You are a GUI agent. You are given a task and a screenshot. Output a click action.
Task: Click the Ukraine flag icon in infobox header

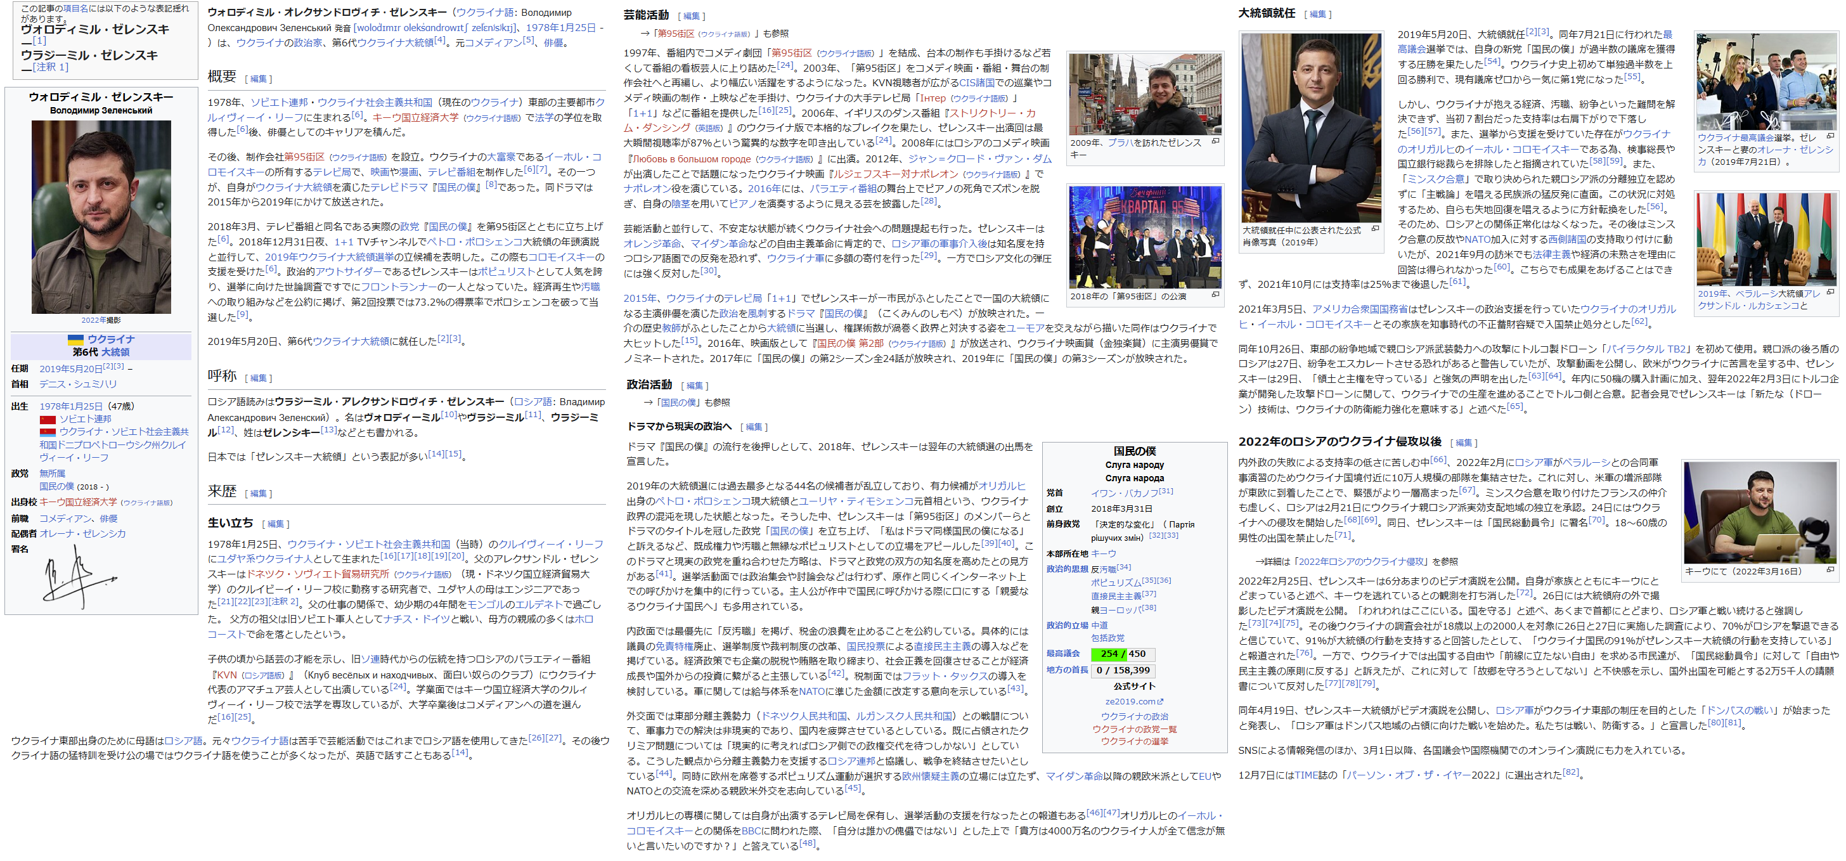75,340
